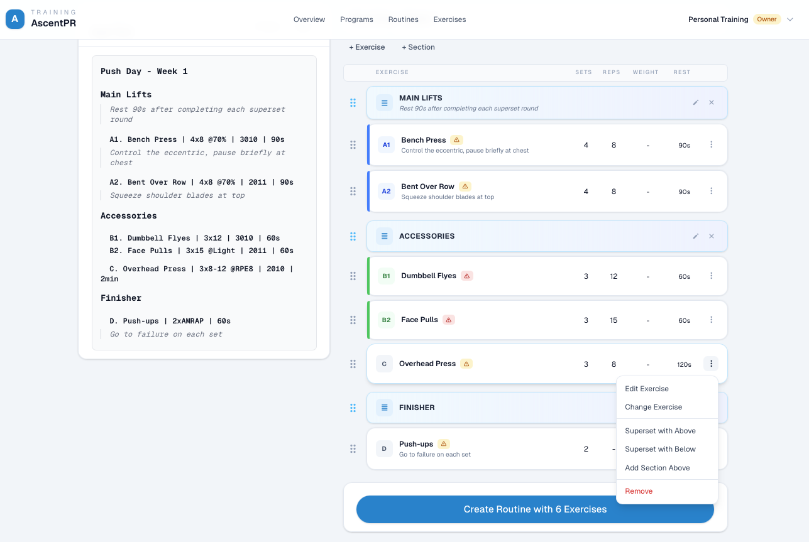This screenshot has width=809, height=542.
Task: Add a new section using + Section
Action: click(x=417, y=46)
